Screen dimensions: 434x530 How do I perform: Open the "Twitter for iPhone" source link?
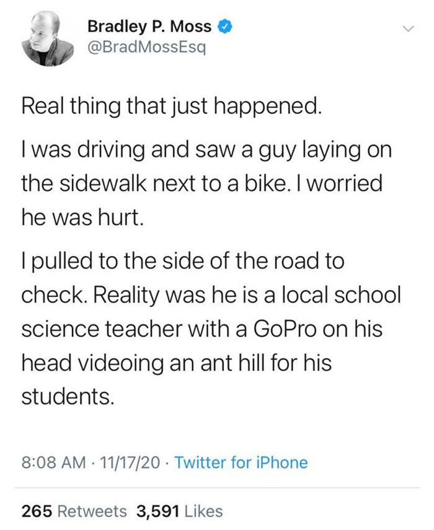pyautogui.click(x=239, y=462)
